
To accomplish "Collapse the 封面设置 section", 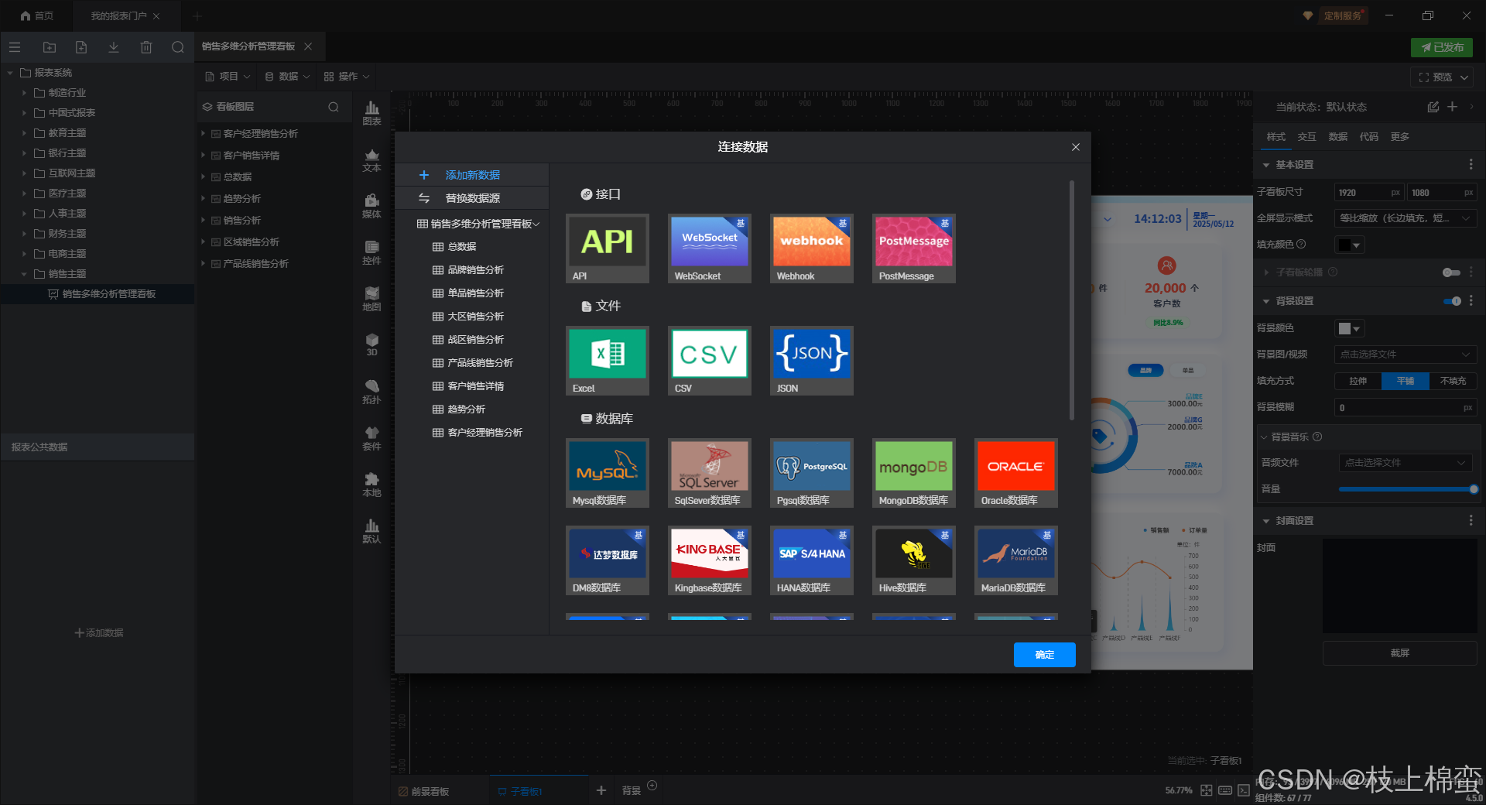I will click(x=1266, y=521).
